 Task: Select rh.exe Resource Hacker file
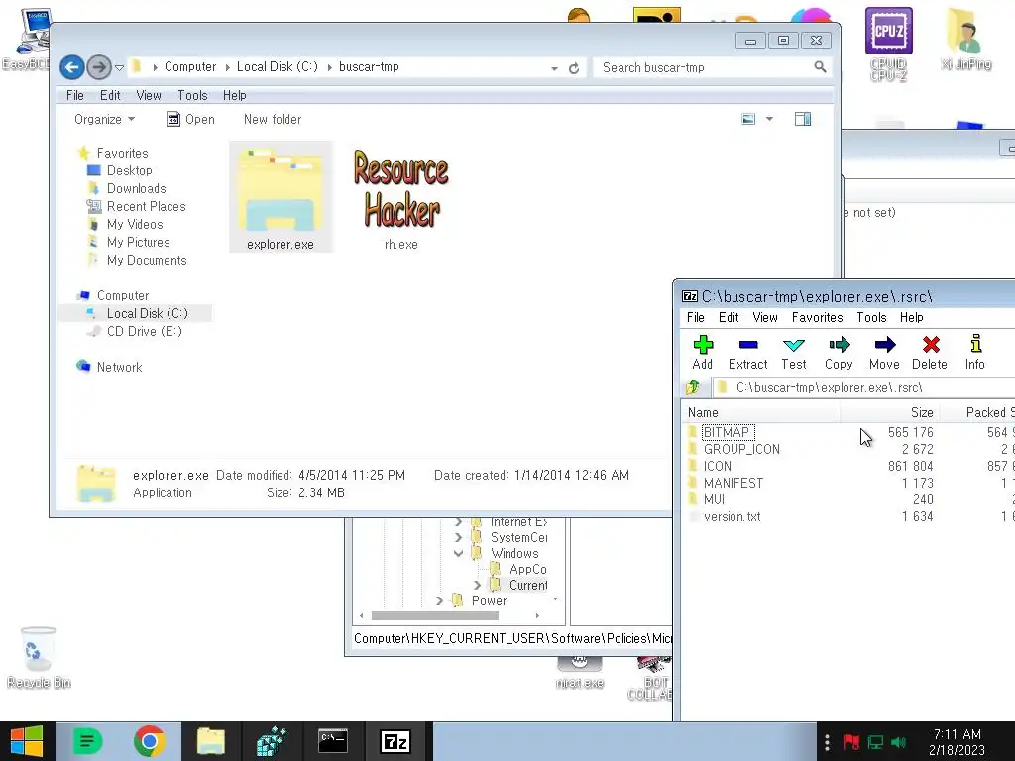click(400, 197)
